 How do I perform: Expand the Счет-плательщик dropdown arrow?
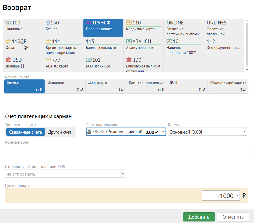(x=163, y=132)
